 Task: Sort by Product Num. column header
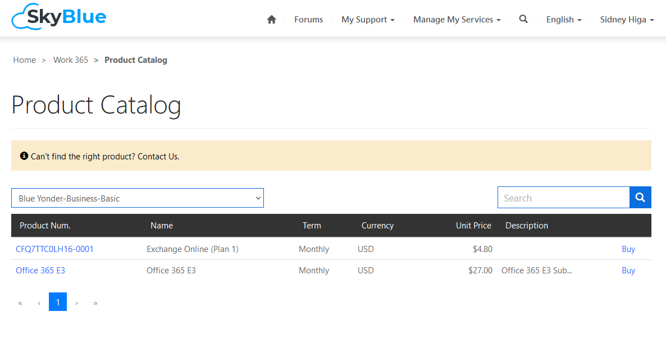click(x=45, y=225)
